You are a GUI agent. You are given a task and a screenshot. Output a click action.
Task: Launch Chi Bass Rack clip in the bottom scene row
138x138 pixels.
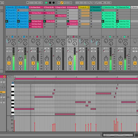tap(30, 27)
